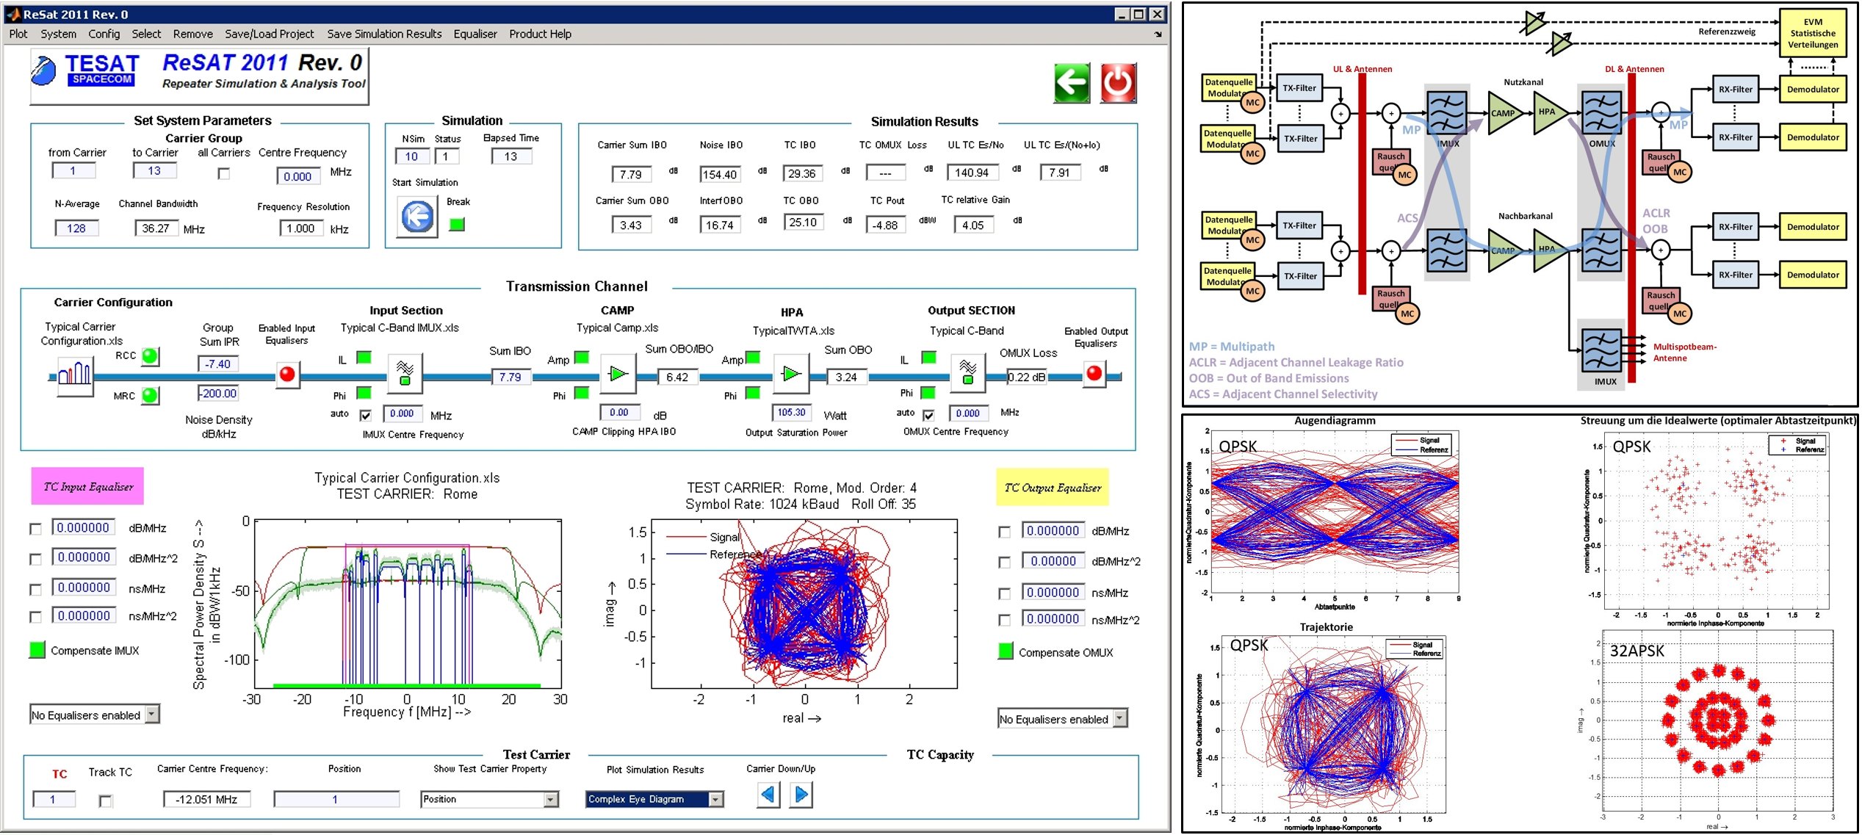This screenshot has width=1862, height=835.
Task: Click the from Carrier input field
Action: pyautogui.click(x=73, y=170)
